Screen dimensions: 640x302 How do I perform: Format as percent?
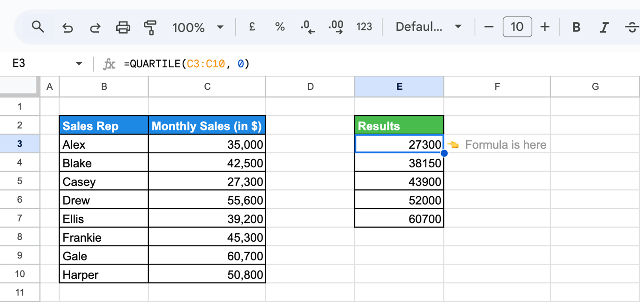point(280,27)
